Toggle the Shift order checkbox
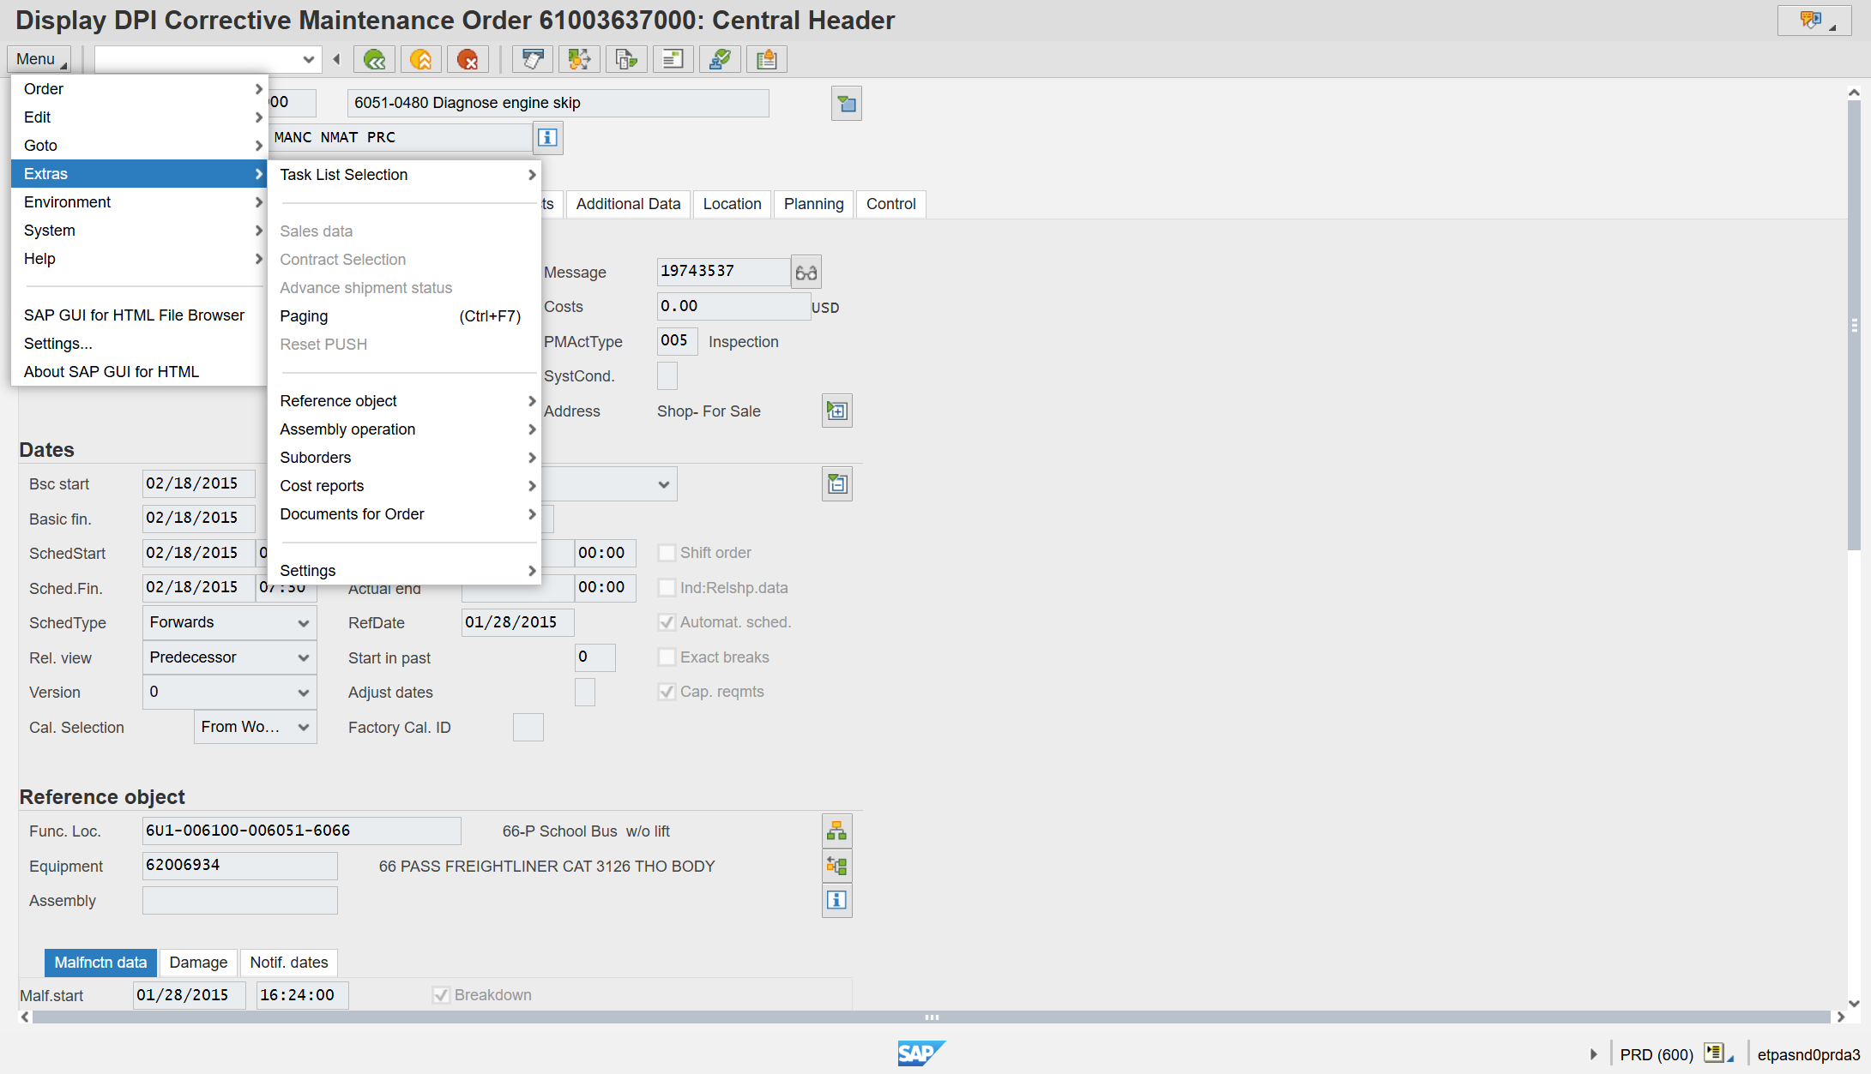The image size is (1871, 1074). pos(667,553)
